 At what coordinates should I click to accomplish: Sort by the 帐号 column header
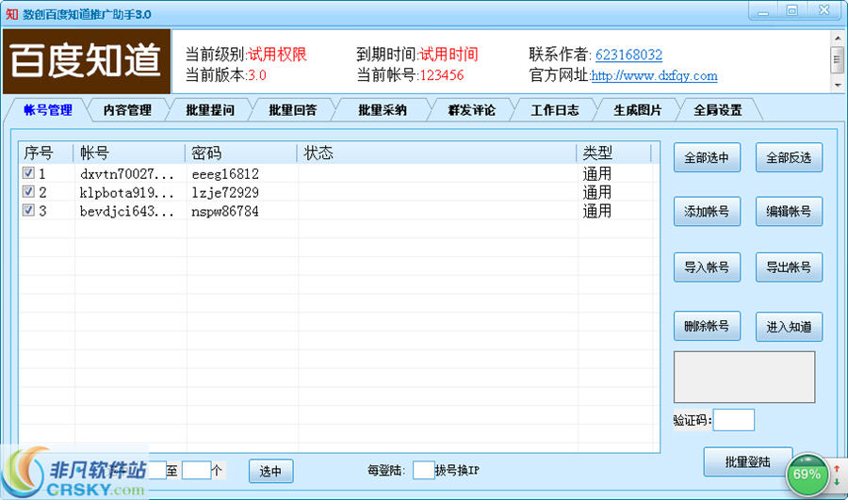pos(129,153)
